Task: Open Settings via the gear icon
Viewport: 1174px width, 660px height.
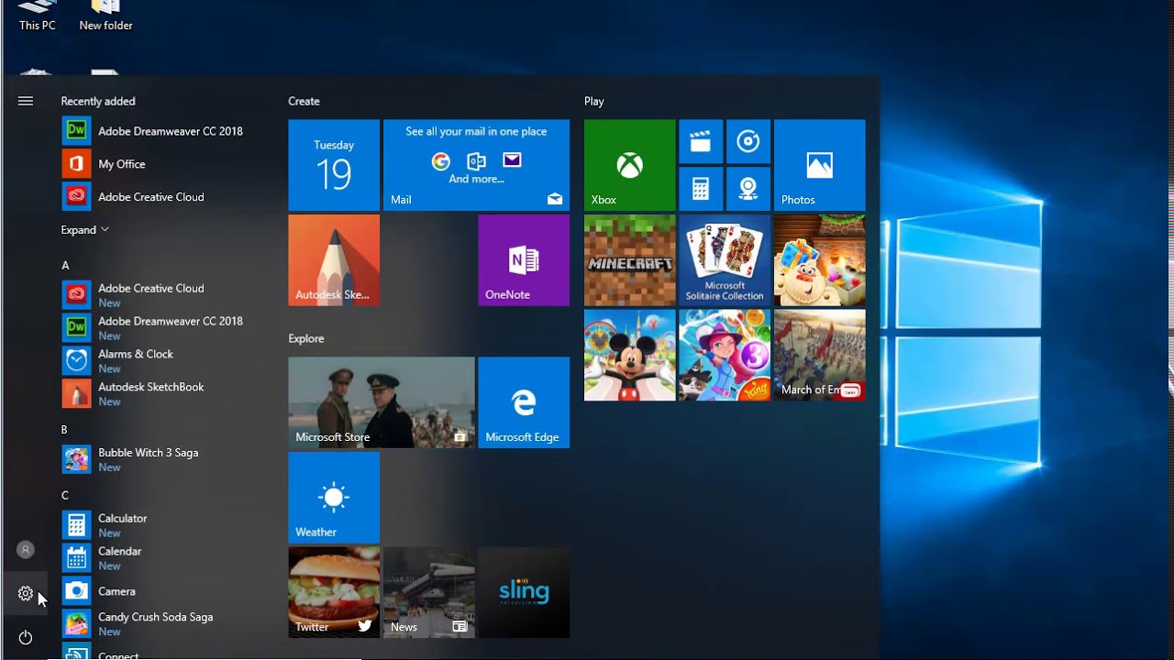Action: (26, 594)
